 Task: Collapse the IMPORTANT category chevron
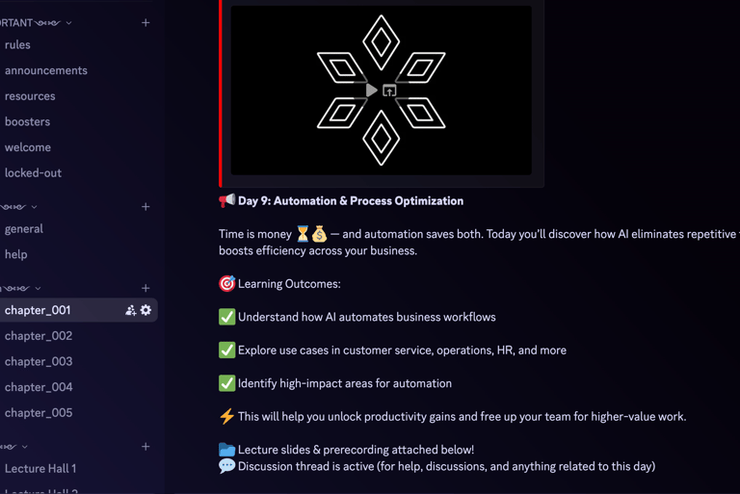coord(69,23)
